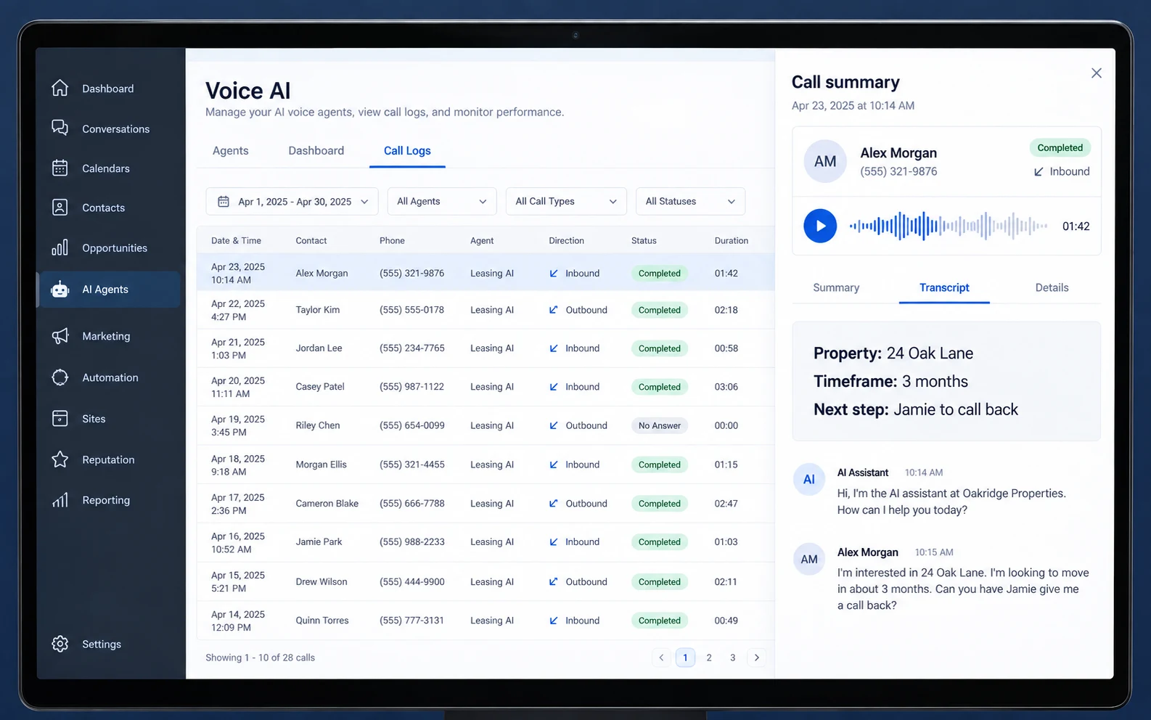This screenshot has width=1151, height=720.
Task: Click phone number (555) 321-9876 in summary card
Action: (x=898, y=171)
